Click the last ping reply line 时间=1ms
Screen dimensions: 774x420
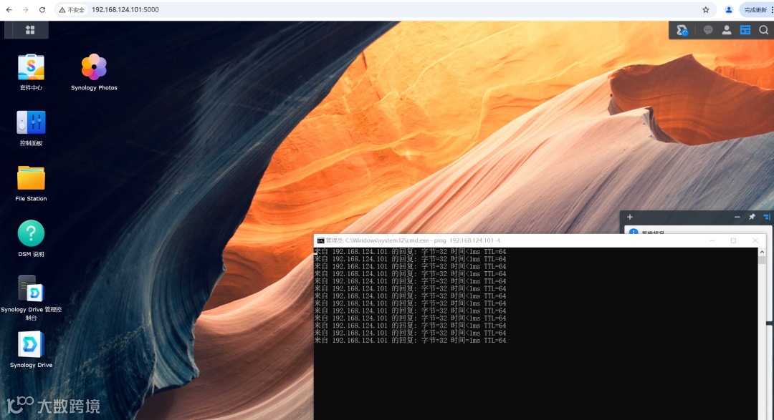pyautogui.click(x=410, y=341)
